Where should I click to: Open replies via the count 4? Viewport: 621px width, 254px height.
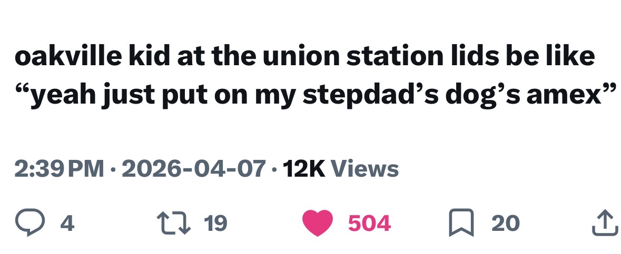click(67, 223)
